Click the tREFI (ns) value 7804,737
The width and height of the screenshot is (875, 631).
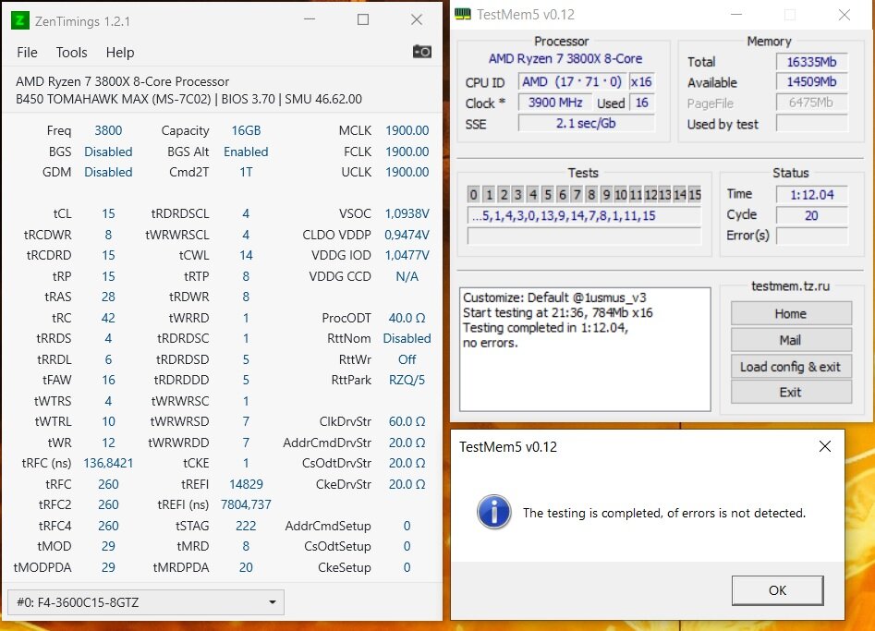246,504
